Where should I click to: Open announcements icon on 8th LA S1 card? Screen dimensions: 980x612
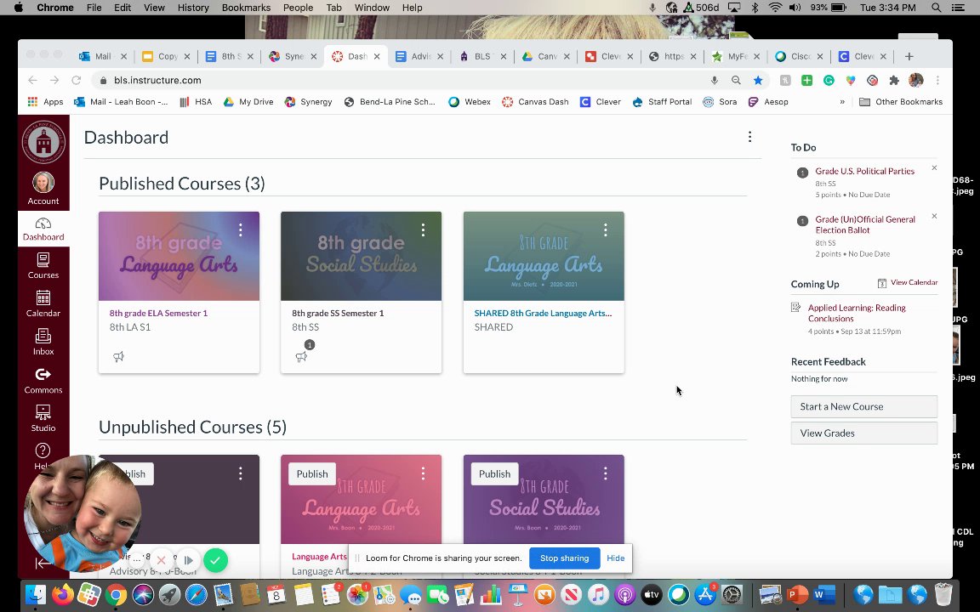pyautogui.click(x=118, y=357)
